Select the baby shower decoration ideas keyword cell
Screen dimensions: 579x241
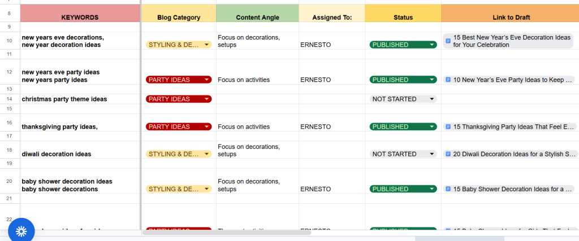pos(80,181)
